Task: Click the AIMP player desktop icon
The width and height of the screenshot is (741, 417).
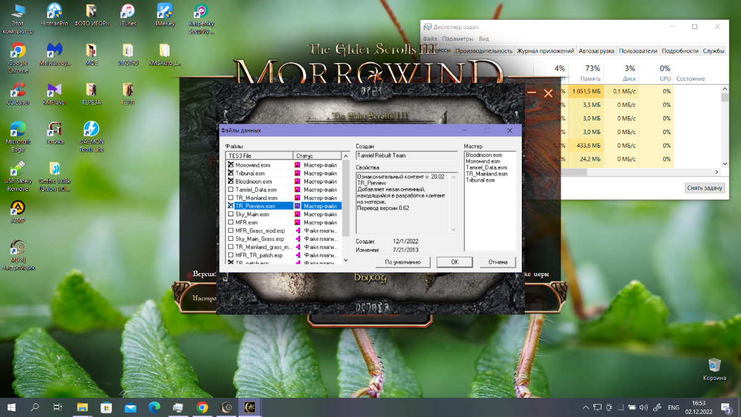Action: point(18,208)
